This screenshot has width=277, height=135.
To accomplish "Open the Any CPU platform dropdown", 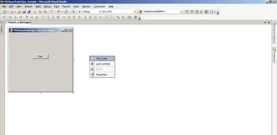I will point(119,12).
